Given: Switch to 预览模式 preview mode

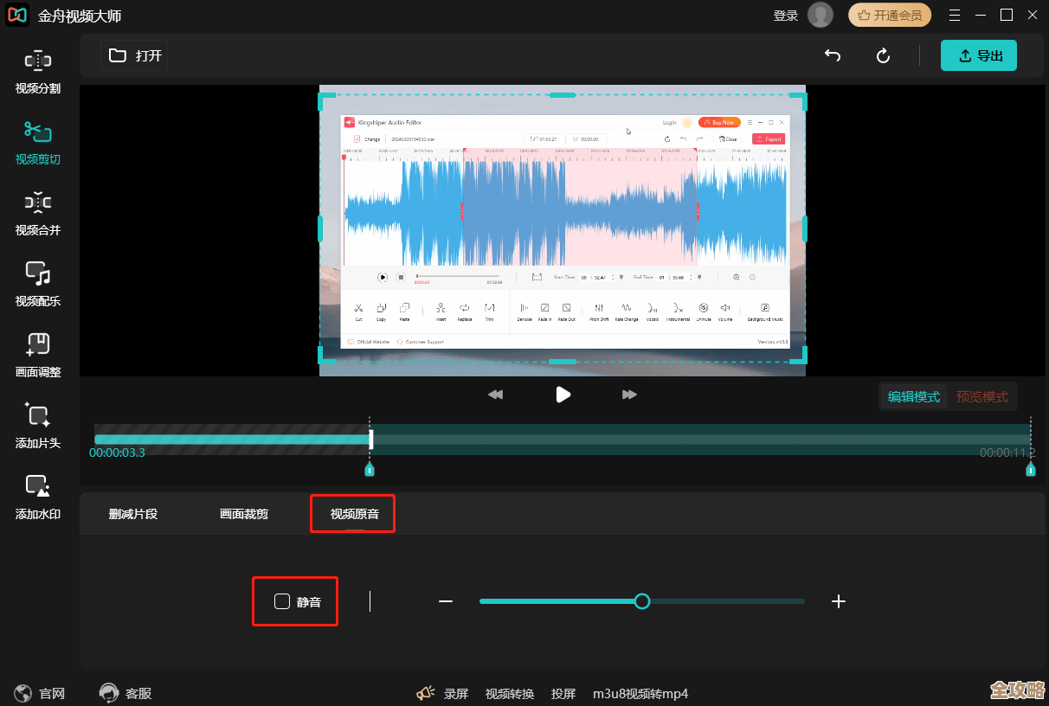Looking at the screenshot, I should pos(981,397).
